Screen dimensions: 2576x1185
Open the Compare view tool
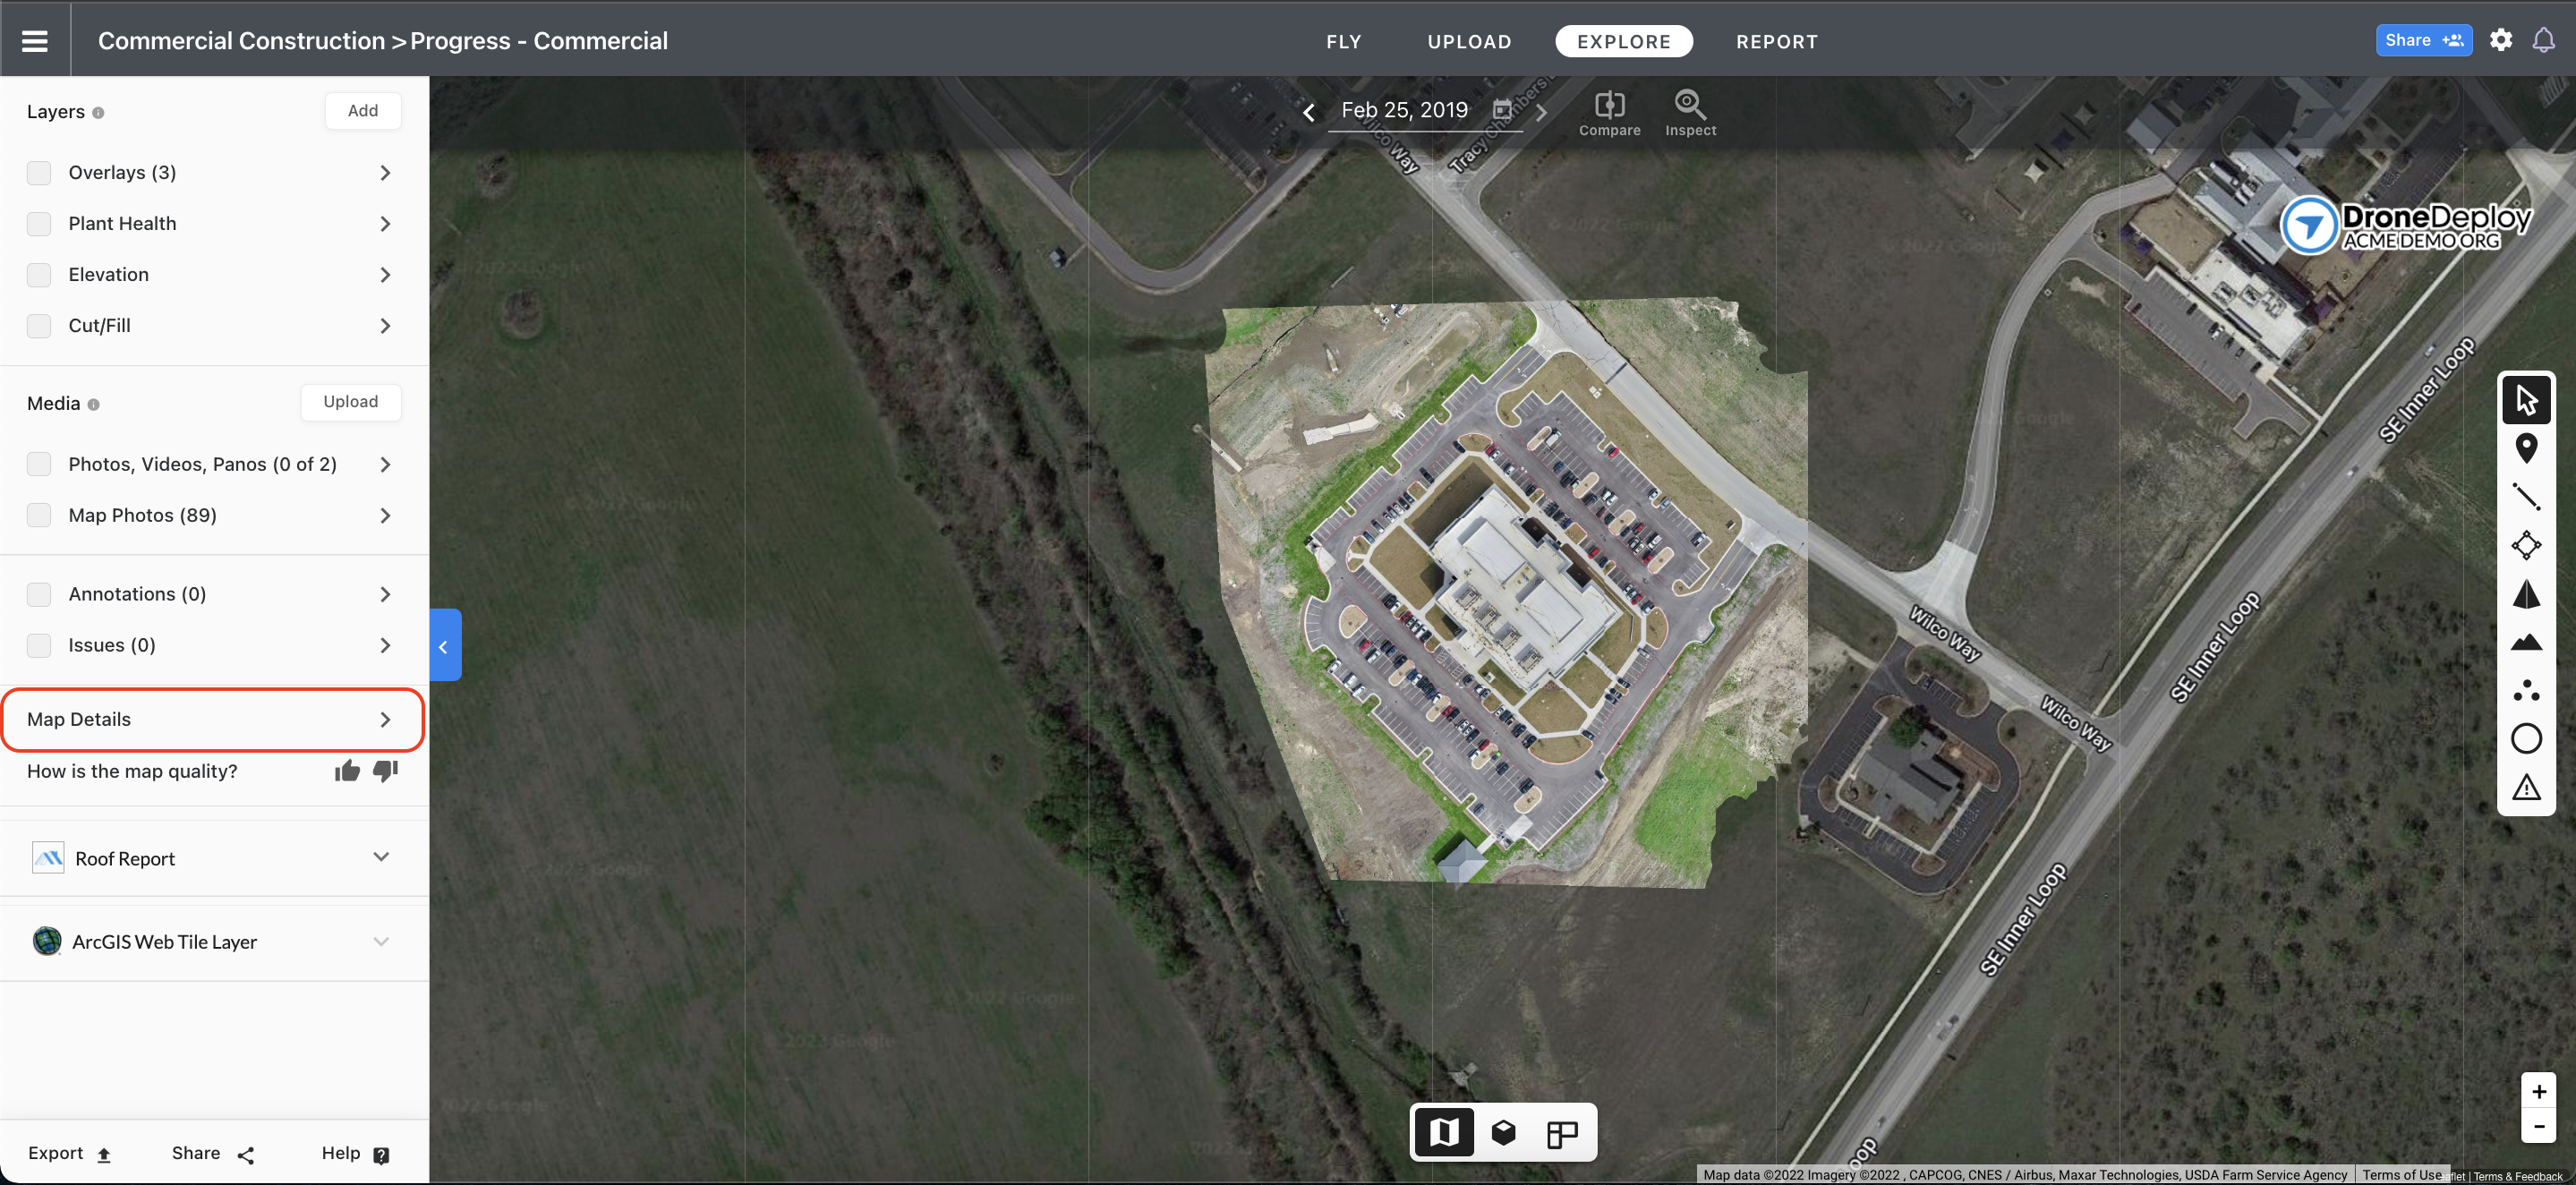click(1609, 105)
